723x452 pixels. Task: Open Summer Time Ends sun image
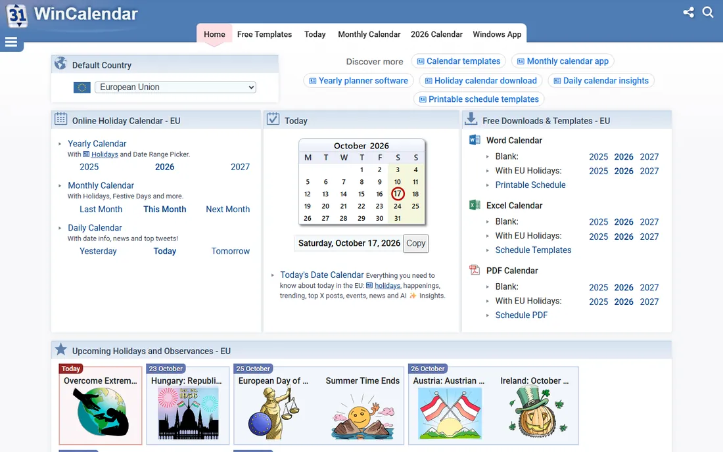click(362, 416)
